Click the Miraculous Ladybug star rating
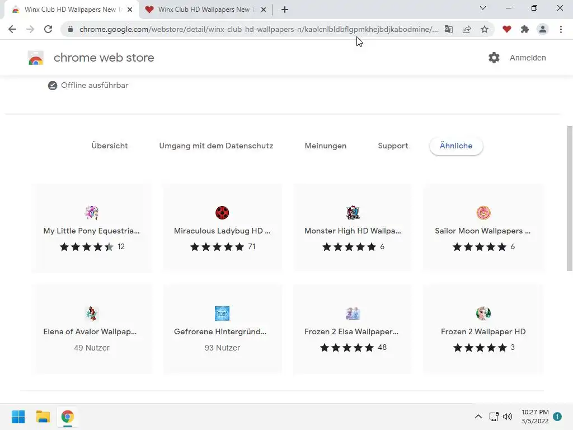The width and height of the screenshot is (573, 430). point(217,247)
